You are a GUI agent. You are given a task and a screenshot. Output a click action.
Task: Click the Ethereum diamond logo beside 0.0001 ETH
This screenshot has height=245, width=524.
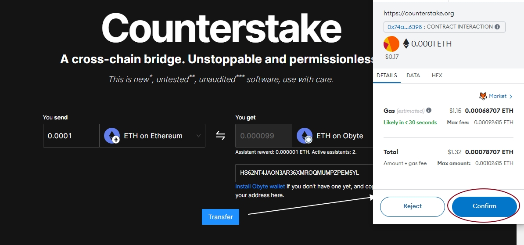pos(406,44)
